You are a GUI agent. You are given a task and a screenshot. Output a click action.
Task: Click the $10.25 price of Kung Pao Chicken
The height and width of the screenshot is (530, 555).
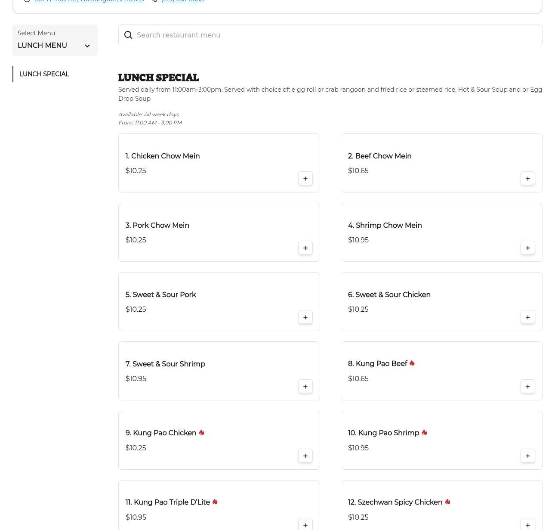136,448
